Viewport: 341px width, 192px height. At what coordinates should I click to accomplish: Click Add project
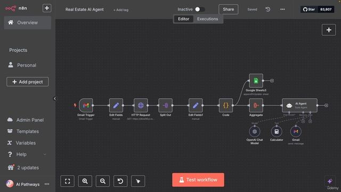pyautogui.click(x=27, y=82)
